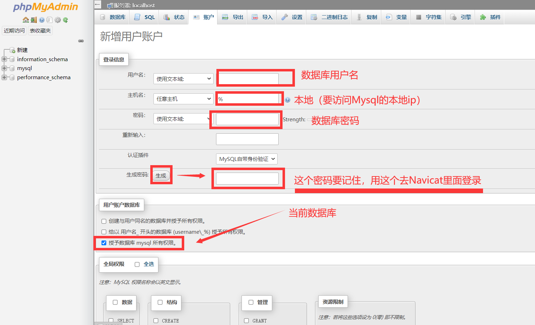Select the mysql database name in tree
This screenshot has width=535, height=325.
[24, 68]
